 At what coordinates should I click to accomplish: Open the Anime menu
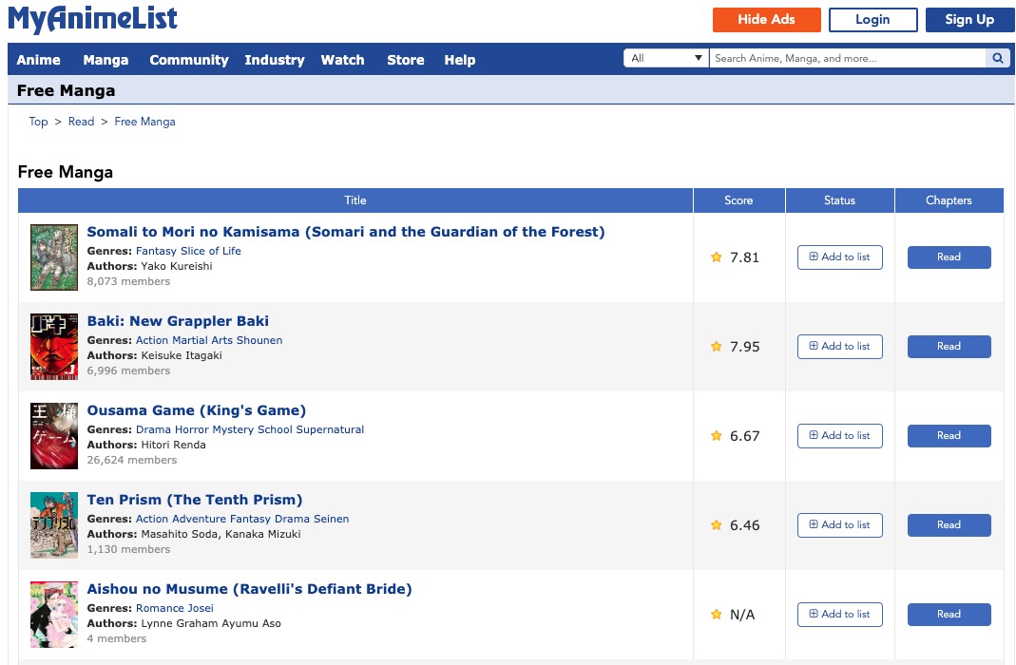(39, 60)
